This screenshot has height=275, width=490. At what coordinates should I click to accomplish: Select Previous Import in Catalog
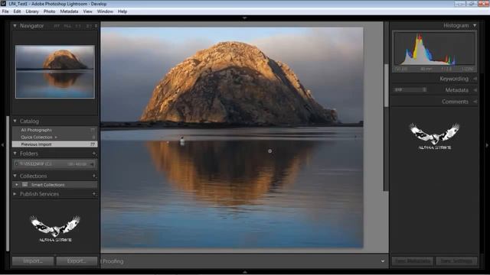coord(55,144)
